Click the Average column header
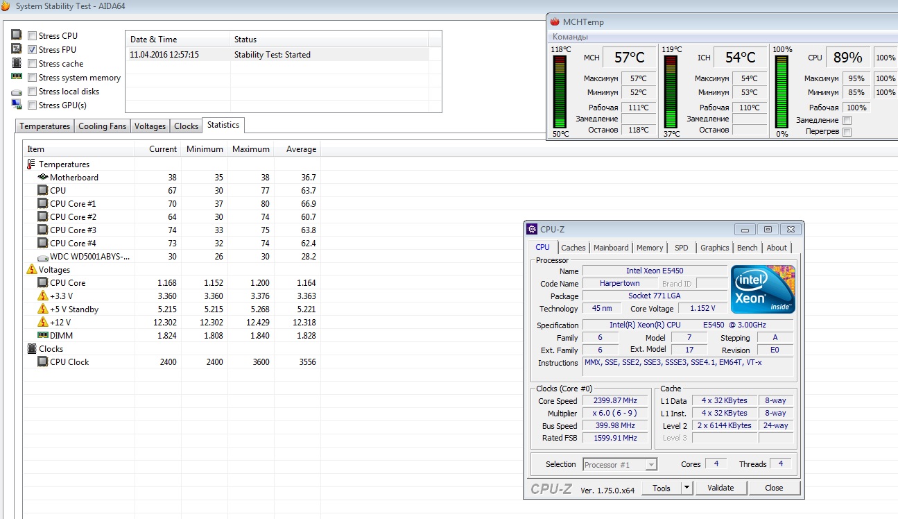Viewport: 898px width, 519px height. click(296, 149)
